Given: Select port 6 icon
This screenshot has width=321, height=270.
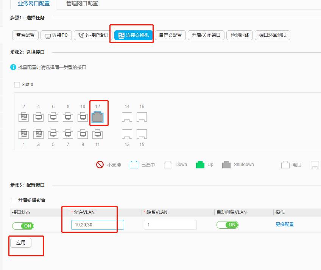Looking at the screenshot, I should click(53, 117).
